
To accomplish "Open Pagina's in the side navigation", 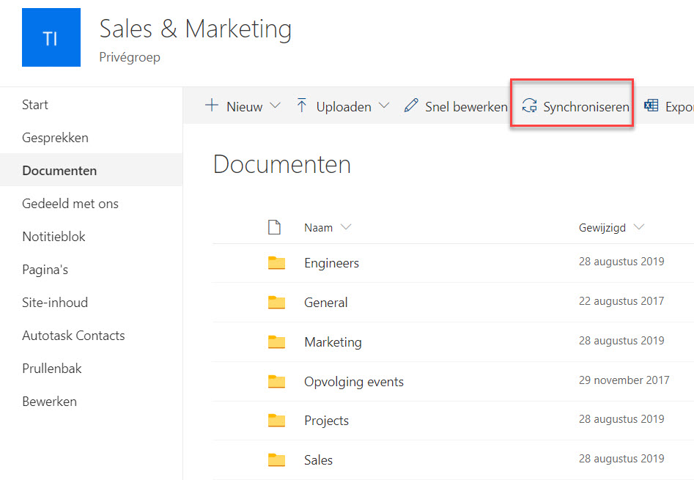I will point(45,270).
